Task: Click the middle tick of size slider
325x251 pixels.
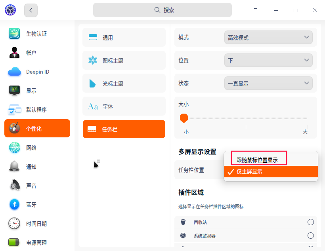Action: click(x=246, y=127)
